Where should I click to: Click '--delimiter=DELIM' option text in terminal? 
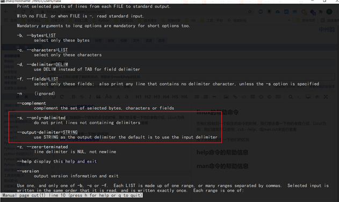(x=47, y=65)
